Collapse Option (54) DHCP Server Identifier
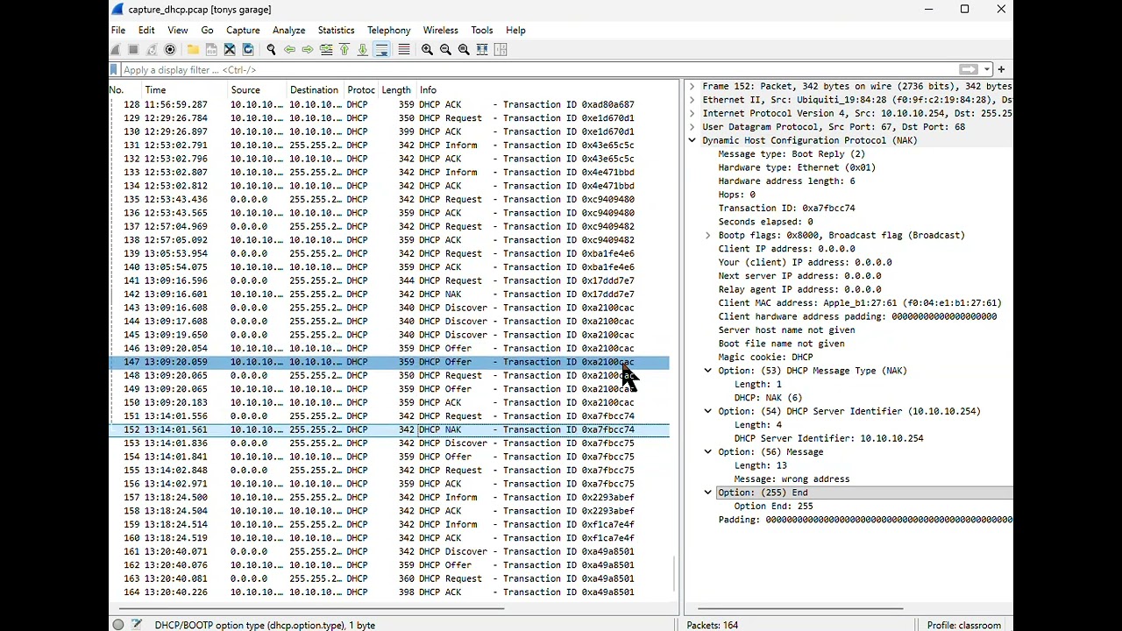This screenshot has width=1122, height=631. pyautogui.click(x=708, y=411)
